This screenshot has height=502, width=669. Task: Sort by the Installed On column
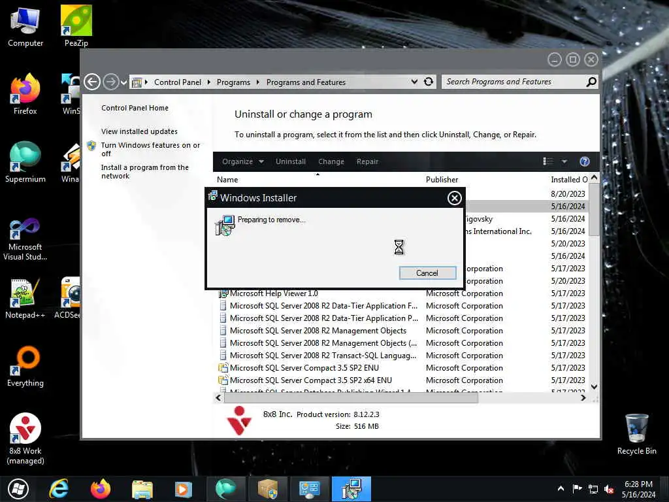[x=568, y=180]
